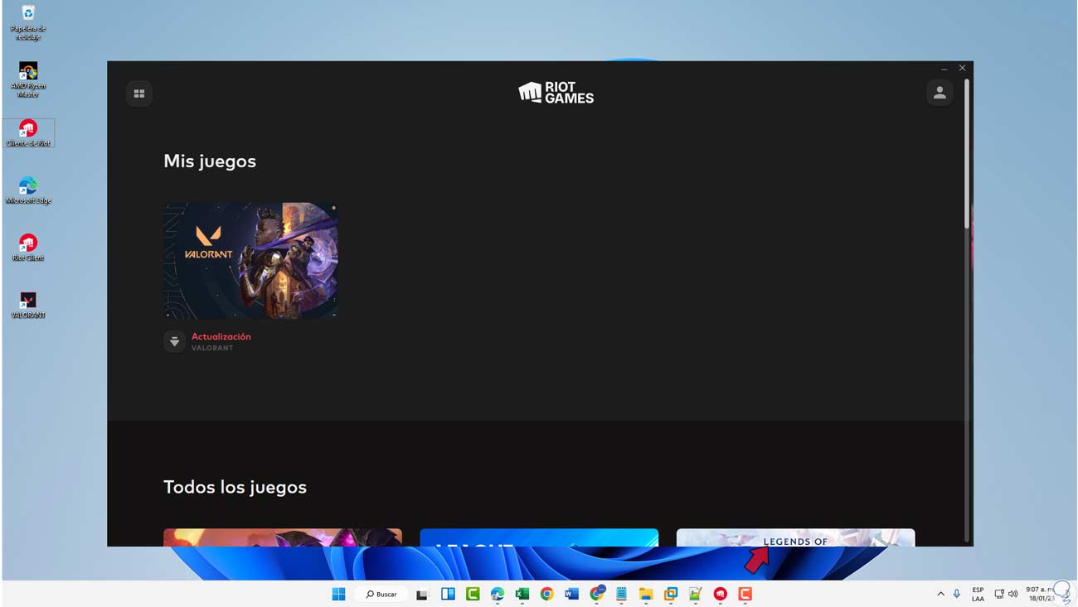Start VALORANT update with download icon
Screen dimensions: 1078x607
point(174,341)
